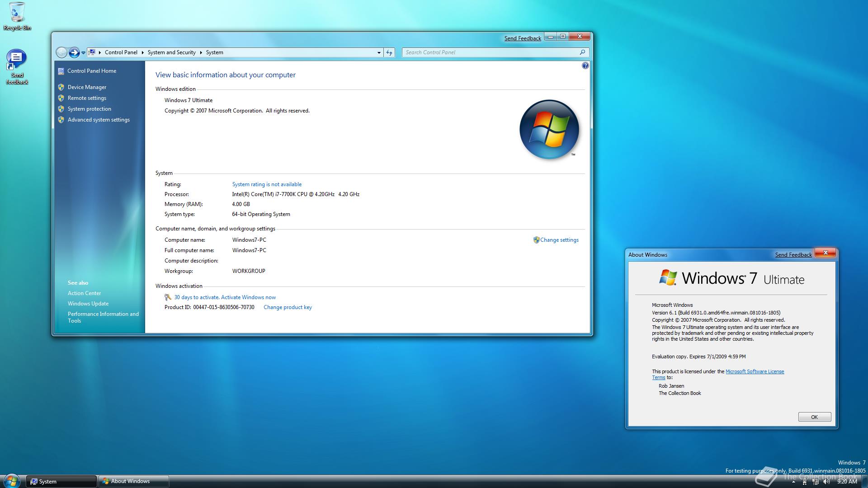This screenshot has width=868, height=488.
Task: Open Windows Update under See also
Action: (x=88, y=304)
